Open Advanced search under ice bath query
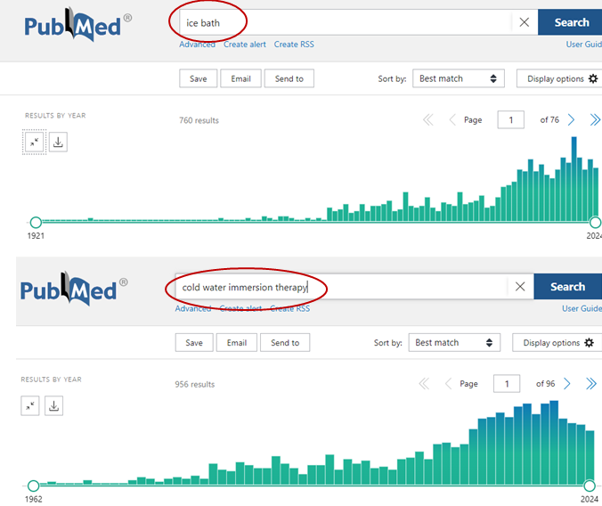Screen dimensions: 602x506 click(197, 45)
